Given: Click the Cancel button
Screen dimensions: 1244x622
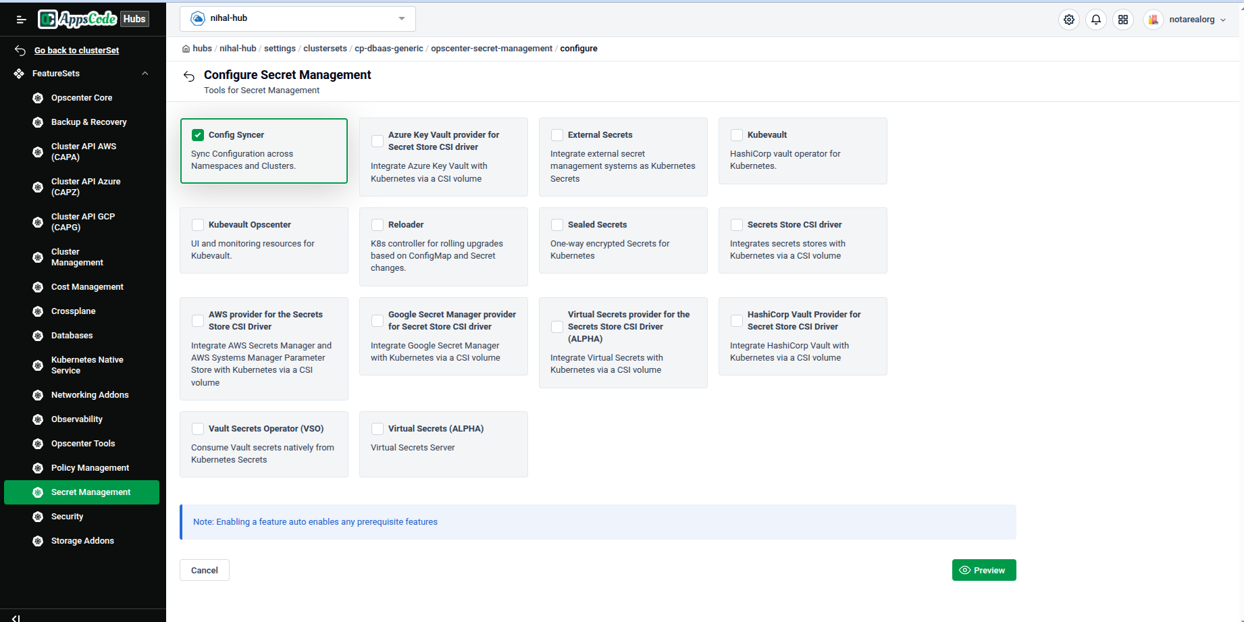Looking at the screenshot, I should [x=205, y=570].
